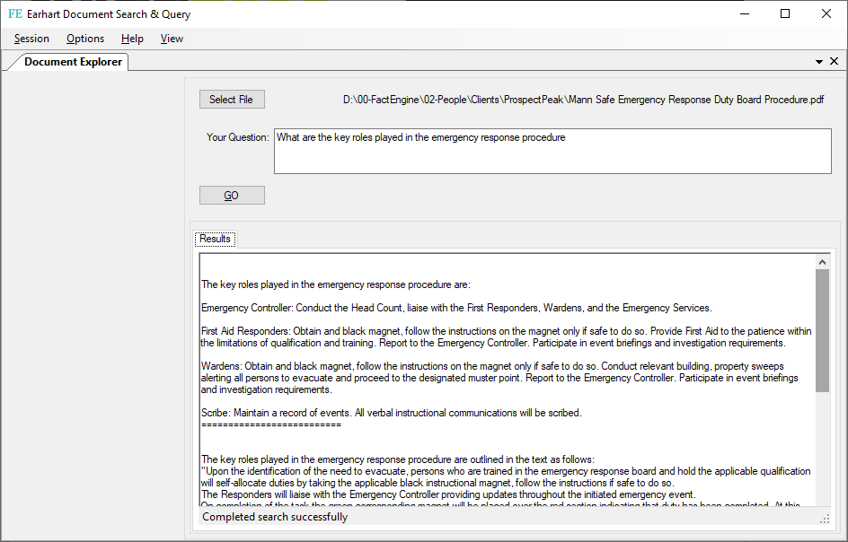
Task: Click the Select File button
Action: (x=232, y=100)
